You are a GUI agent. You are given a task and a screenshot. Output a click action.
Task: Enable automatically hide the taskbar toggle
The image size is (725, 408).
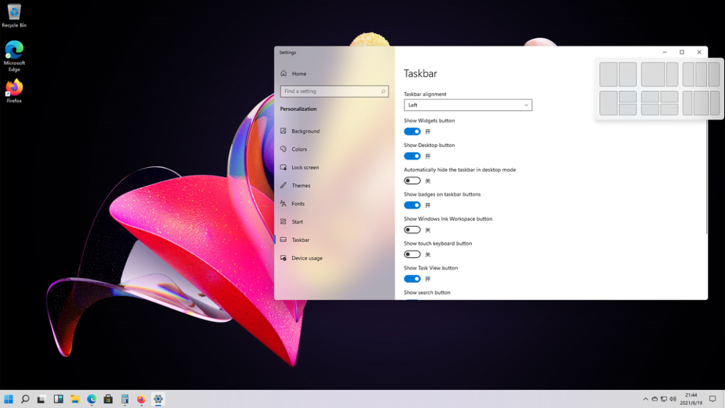[x=412, y=181]
